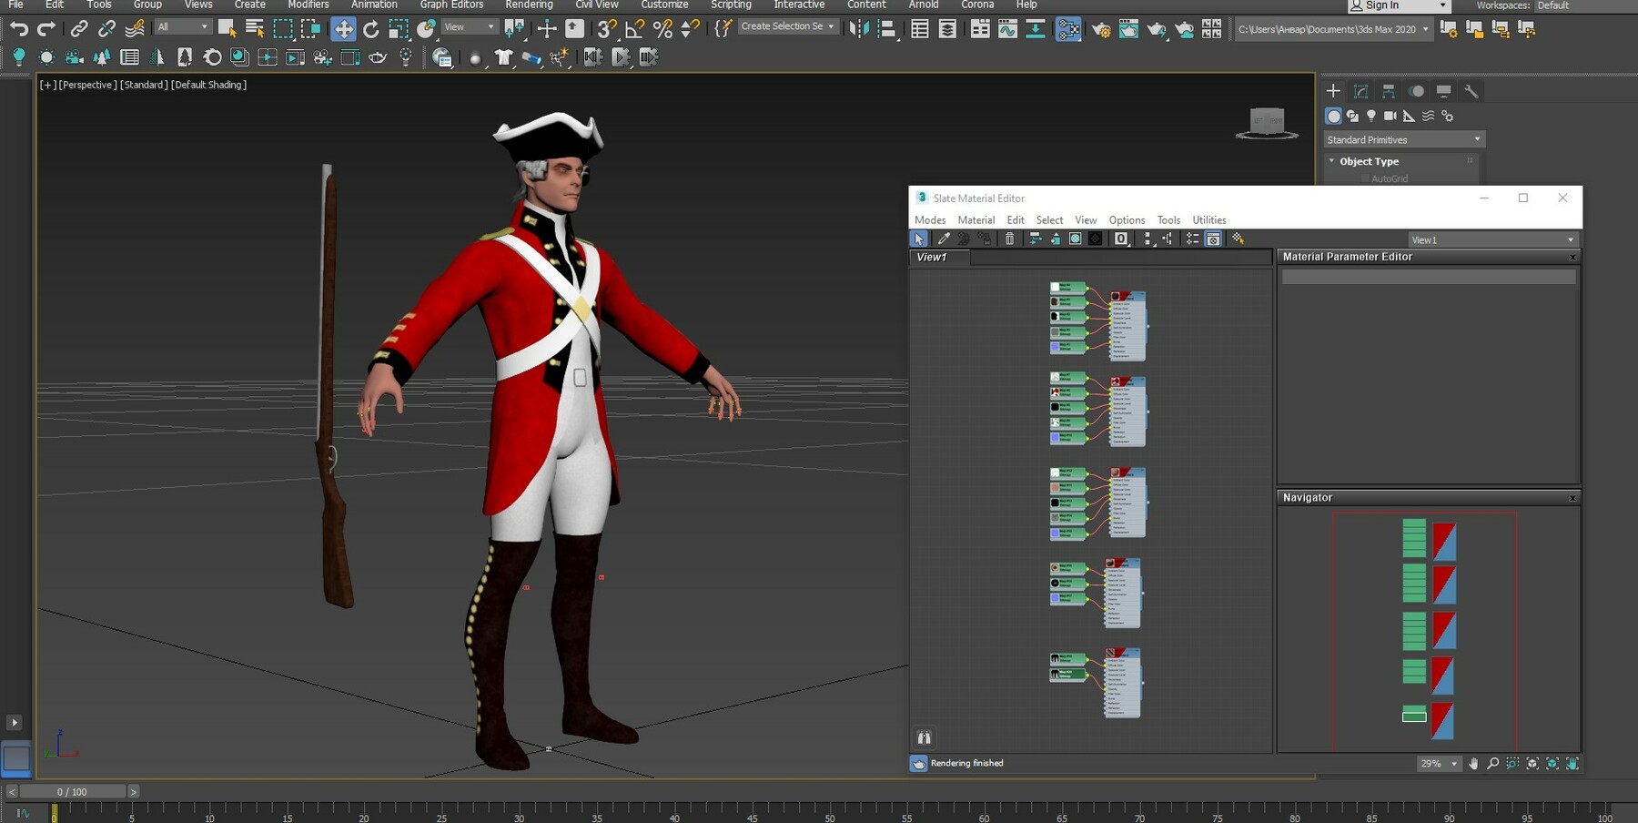Image resolution: width=1638 pixels, height=823 pixels.
Task: Toggle the Snaps Toggle magnet icon
Action: tap(603, 28)
